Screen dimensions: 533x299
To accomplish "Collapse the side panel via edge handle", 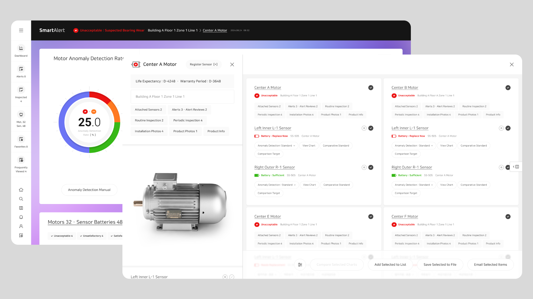I will coord(516,167).
